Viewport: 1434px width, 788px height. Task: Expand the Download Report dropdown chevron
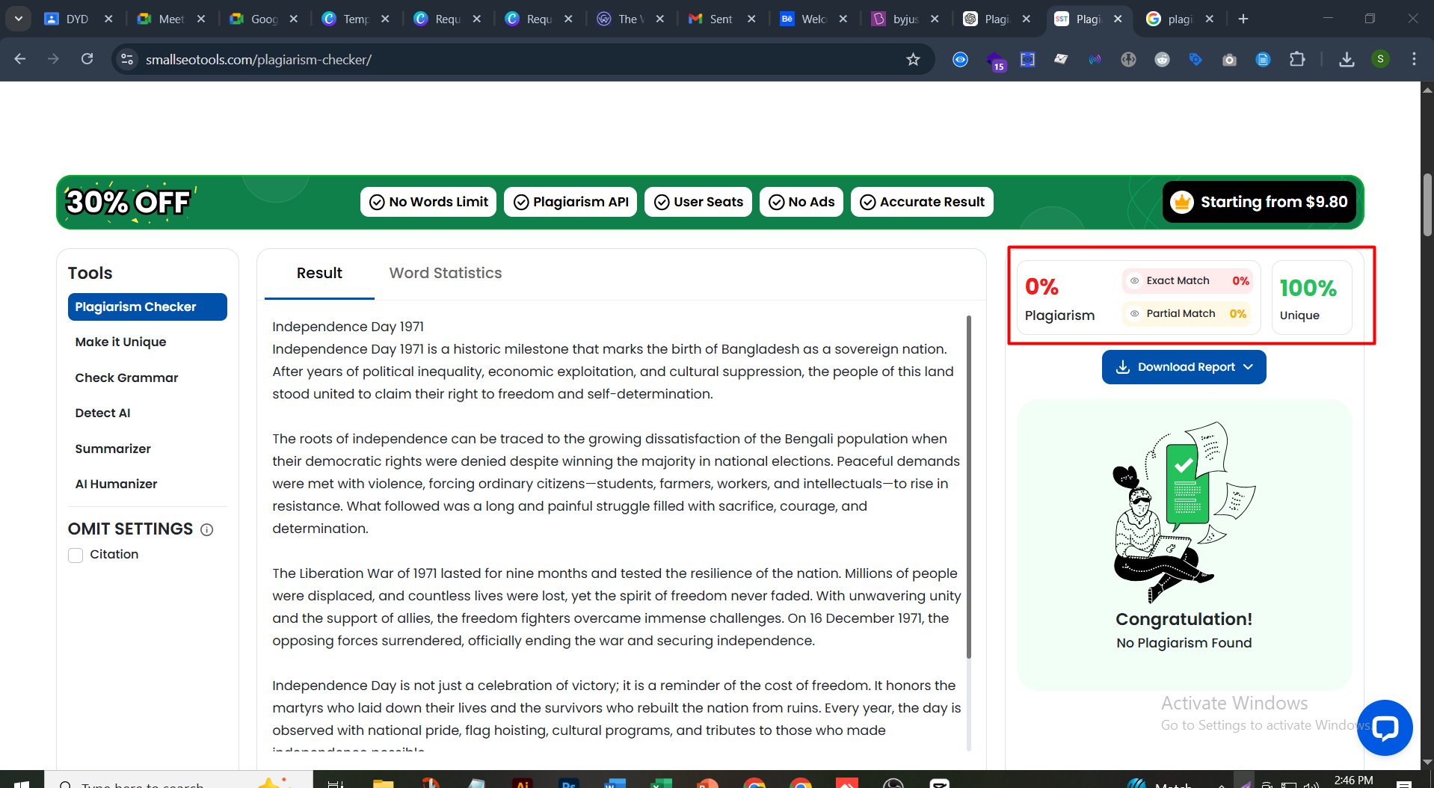point(1249,367)
